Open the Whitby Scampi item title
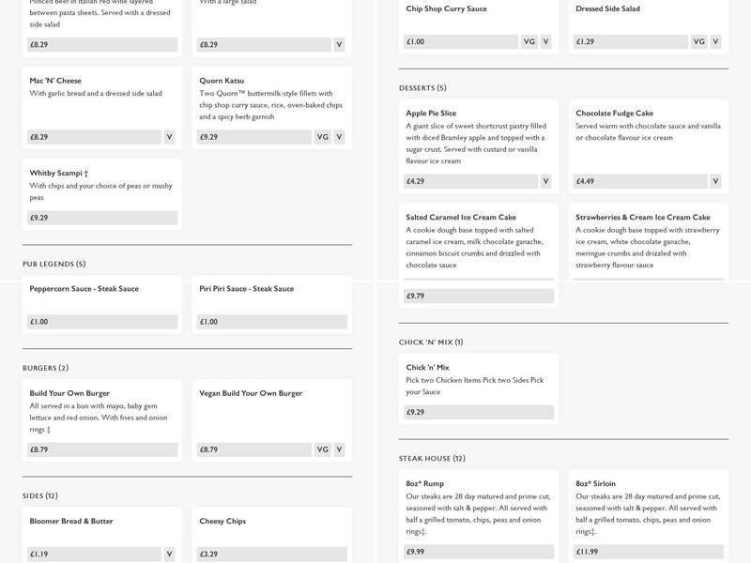This screenshot has height=563, width=751. pyautogui.click(x=59, y=174)
